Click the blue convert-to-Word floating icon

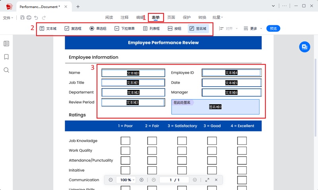(x=304, y=47)
